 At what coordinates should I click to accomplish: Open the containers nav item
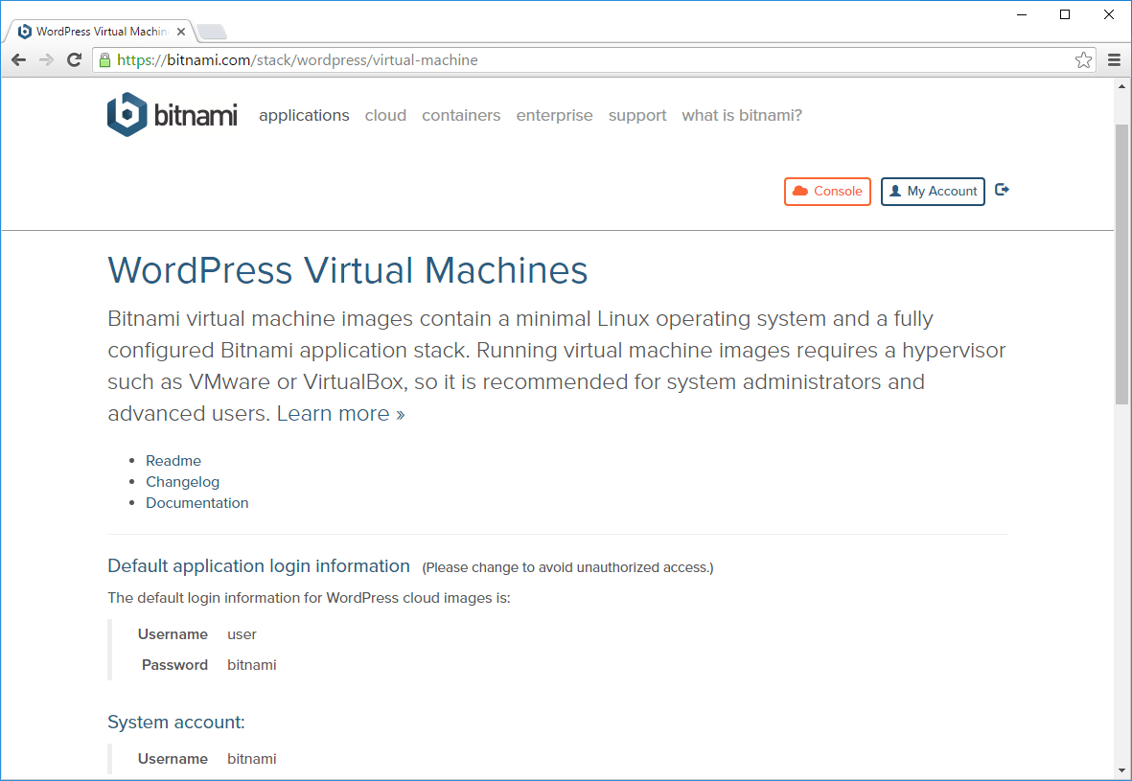coord(461,116)
